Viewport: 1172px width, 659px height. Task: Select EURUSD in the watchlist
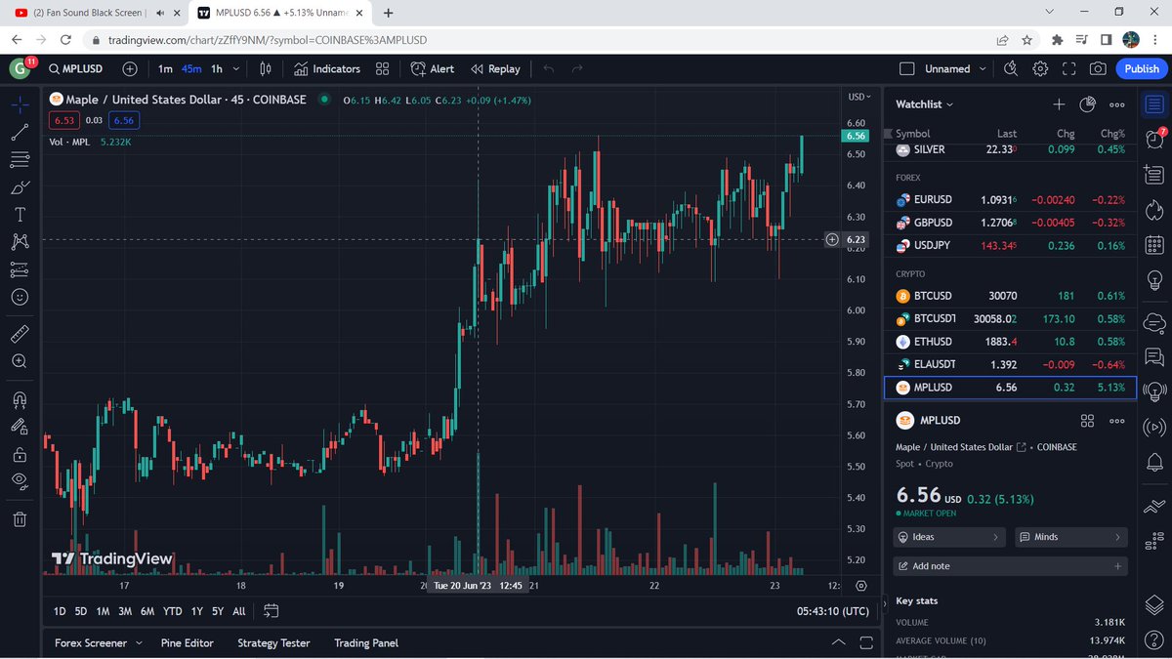click(1011, 200)
